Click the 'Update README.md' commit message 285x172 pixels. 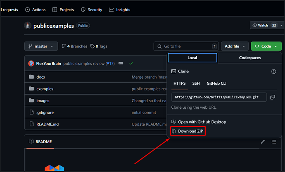pyautogui.click(x=149, y=124)
